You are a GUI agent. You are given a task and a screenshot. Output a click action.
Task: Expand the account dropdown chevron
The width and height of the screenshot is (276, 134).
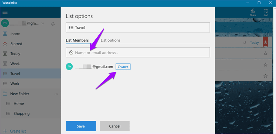pos(43,24)
